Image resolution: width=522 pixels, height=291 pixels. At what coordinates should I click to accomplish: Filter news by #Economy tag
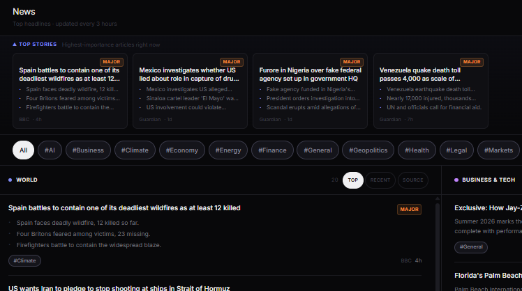182,150
